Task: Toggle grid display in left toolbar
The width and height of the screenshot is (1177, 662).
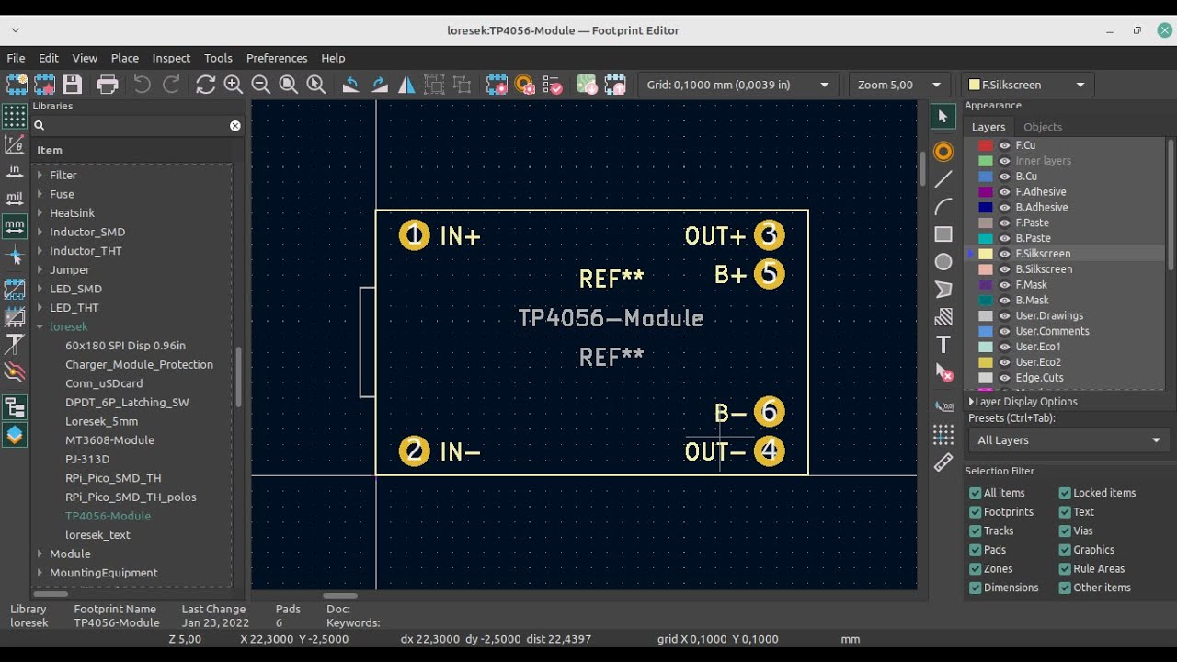Action: click(15, 116)
